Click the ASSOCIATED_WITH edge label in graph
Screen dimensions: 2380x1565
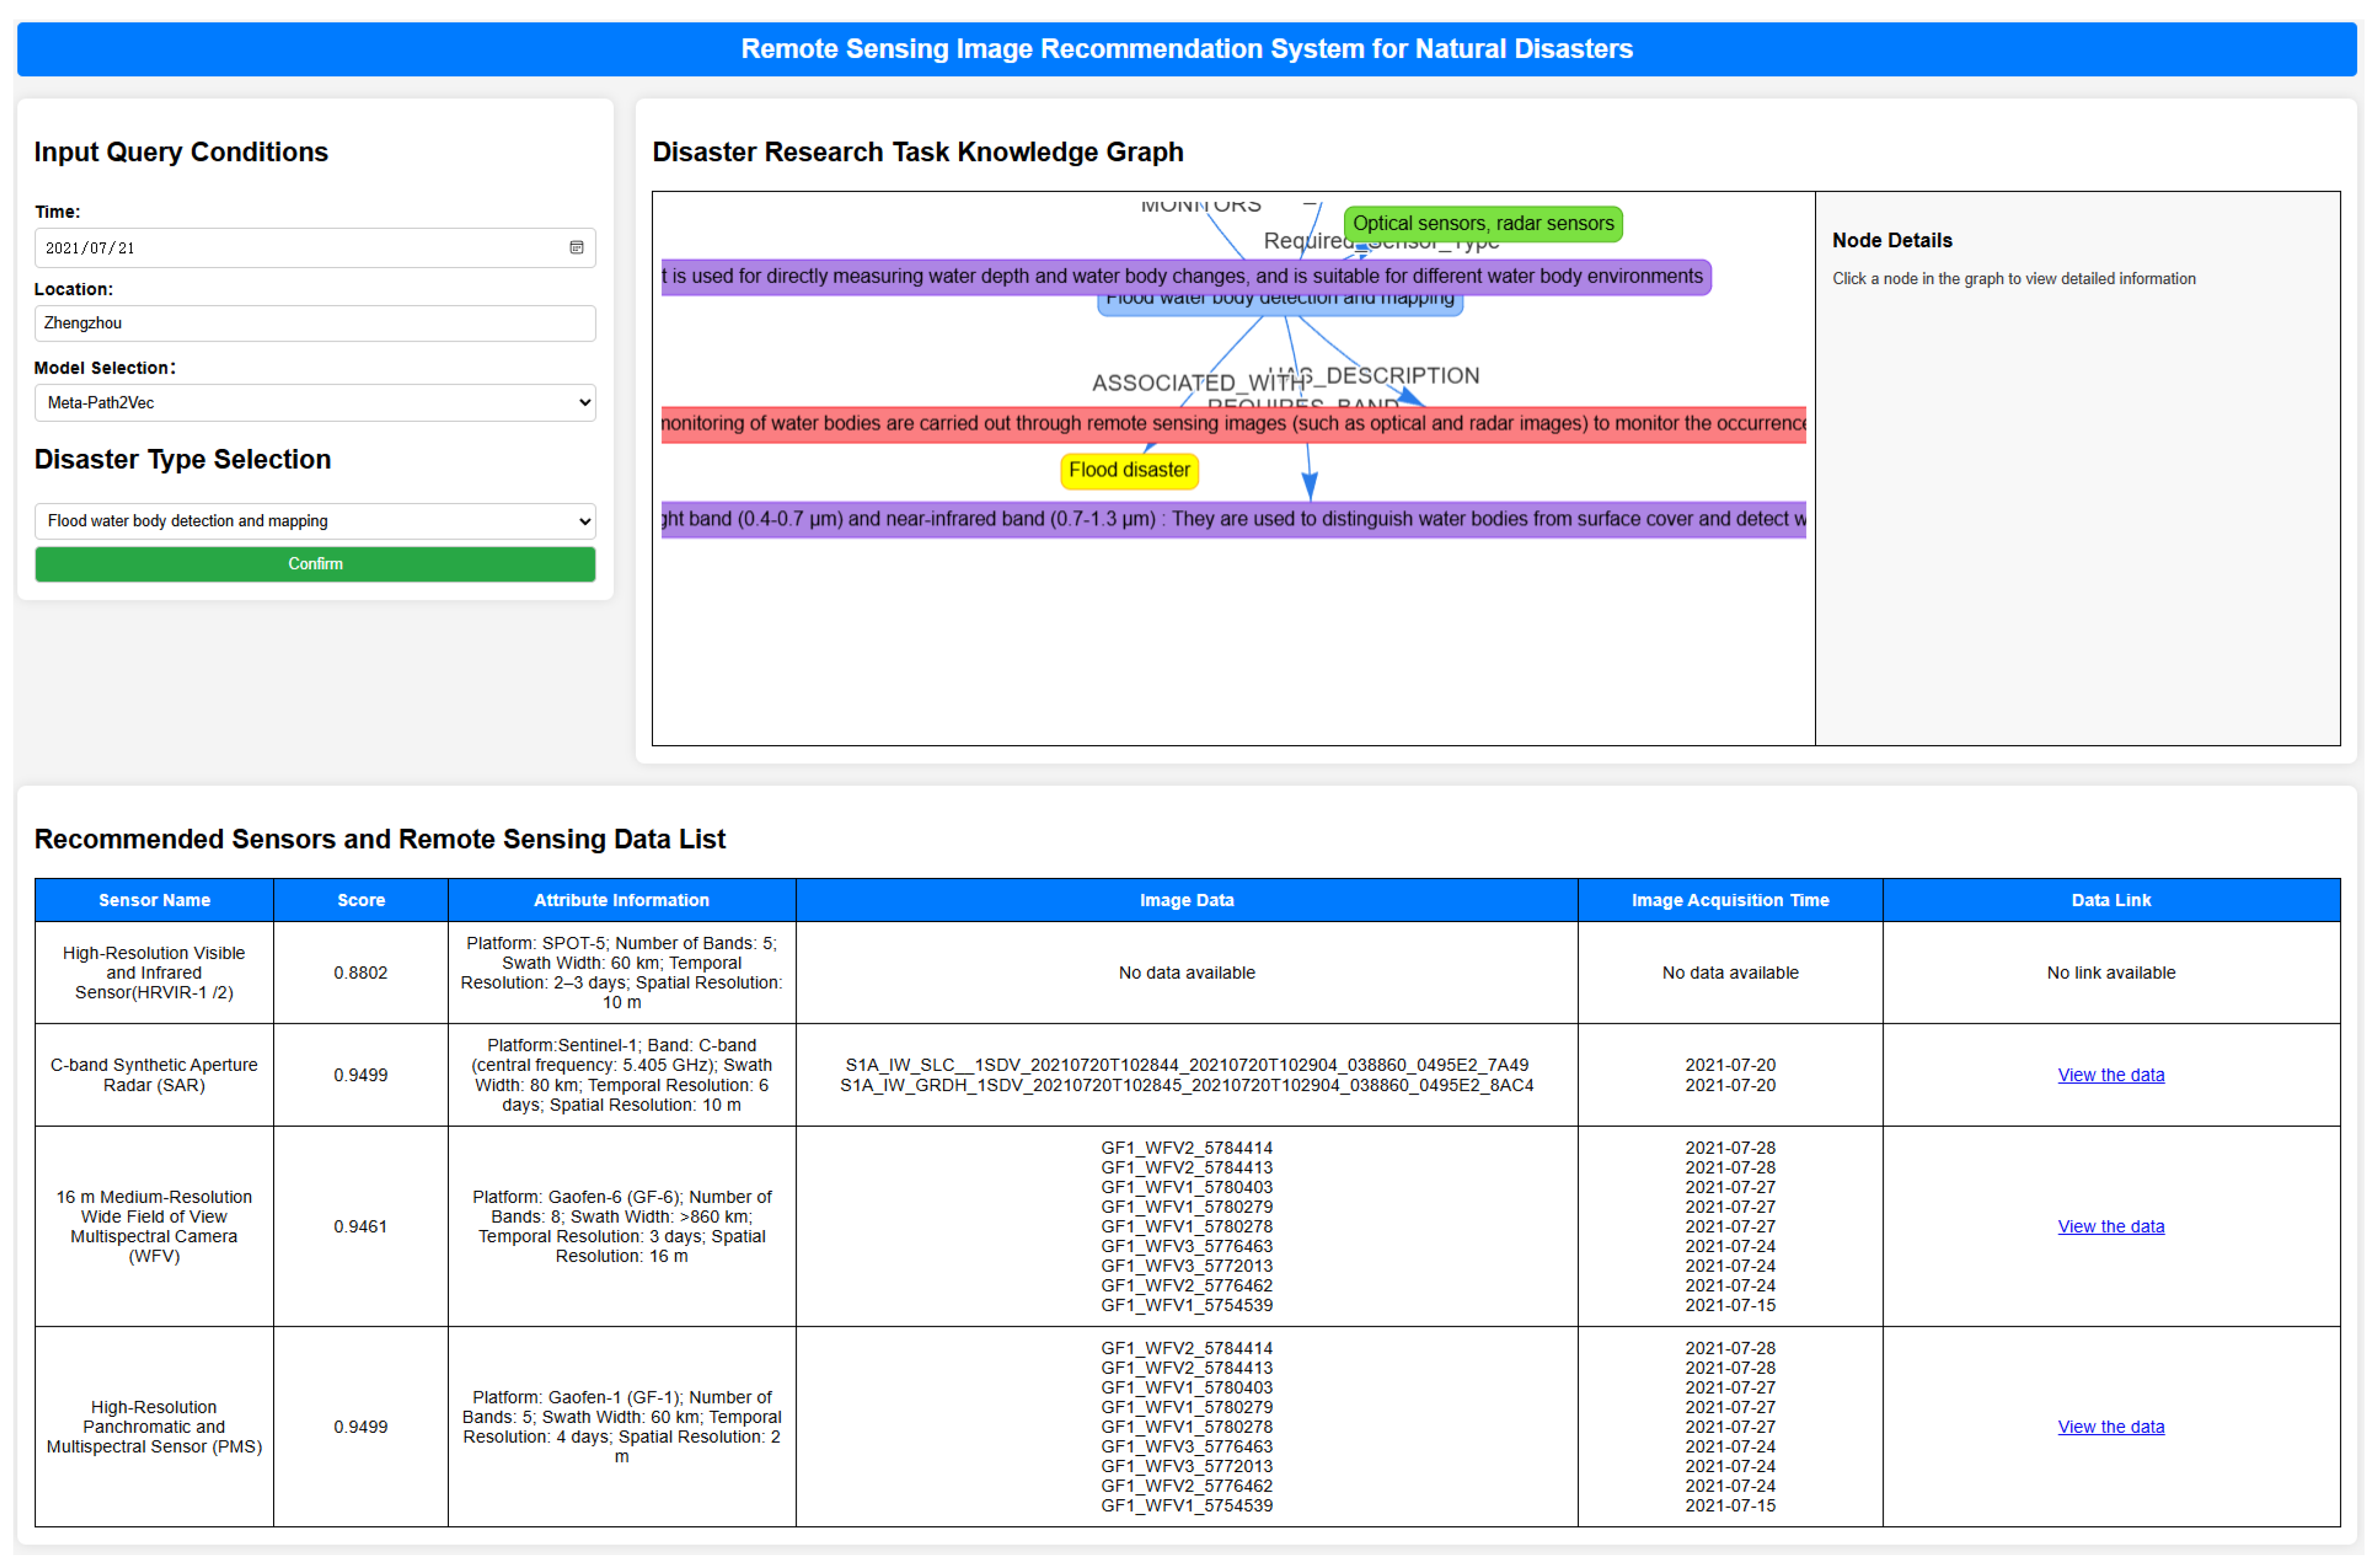point(1200,383)
